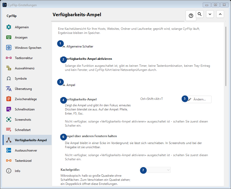The height and width of the screenshot is (189, 231).
Task: Collapse the 'Allgemeine Schalter' section
Action: click(x=64, y=46)
